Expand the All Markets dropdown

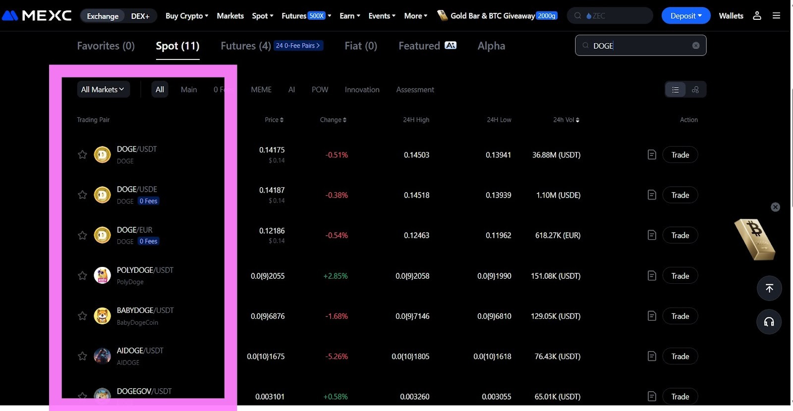(103, 90)
